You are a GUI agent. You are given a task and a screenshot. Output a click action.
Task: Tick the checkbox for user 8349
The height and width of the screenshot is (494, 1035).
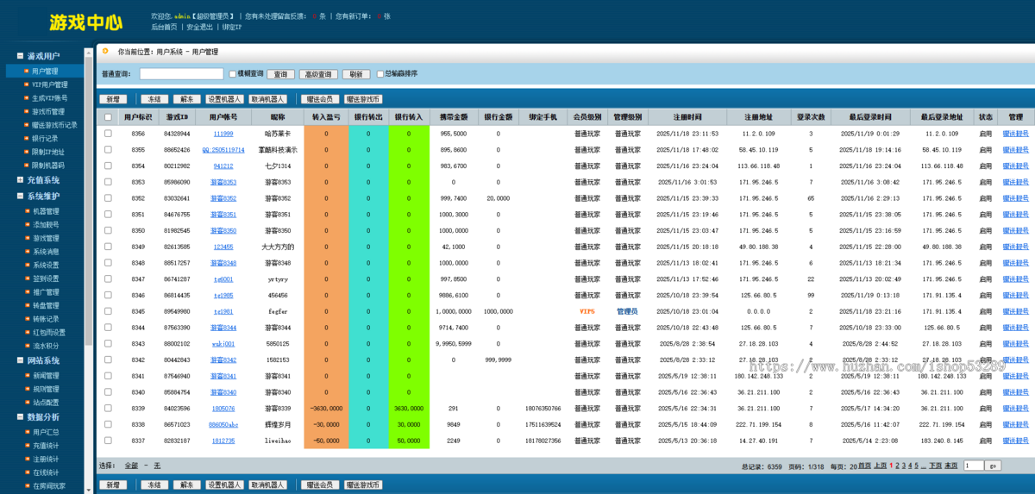(x=108, y=247)
